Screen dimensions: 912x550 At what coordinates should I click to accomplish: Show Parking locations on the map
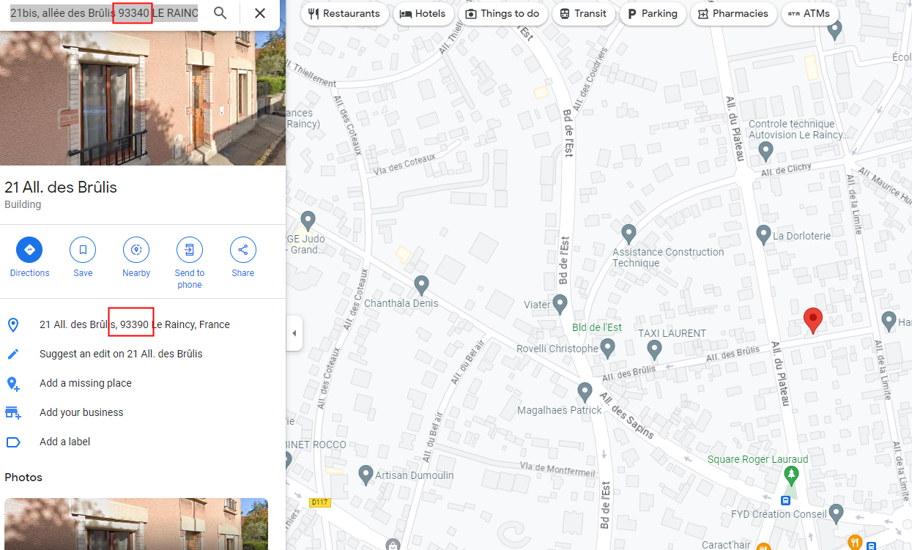pos(652,13)
